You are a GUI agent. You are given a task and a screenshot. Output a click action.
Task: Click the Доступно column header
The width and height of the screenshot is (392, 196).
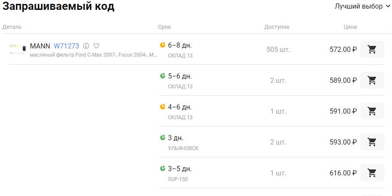click(277, 27)
